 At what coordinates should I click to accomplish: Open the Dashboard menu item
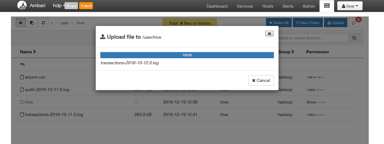click(x=217, y=6)
